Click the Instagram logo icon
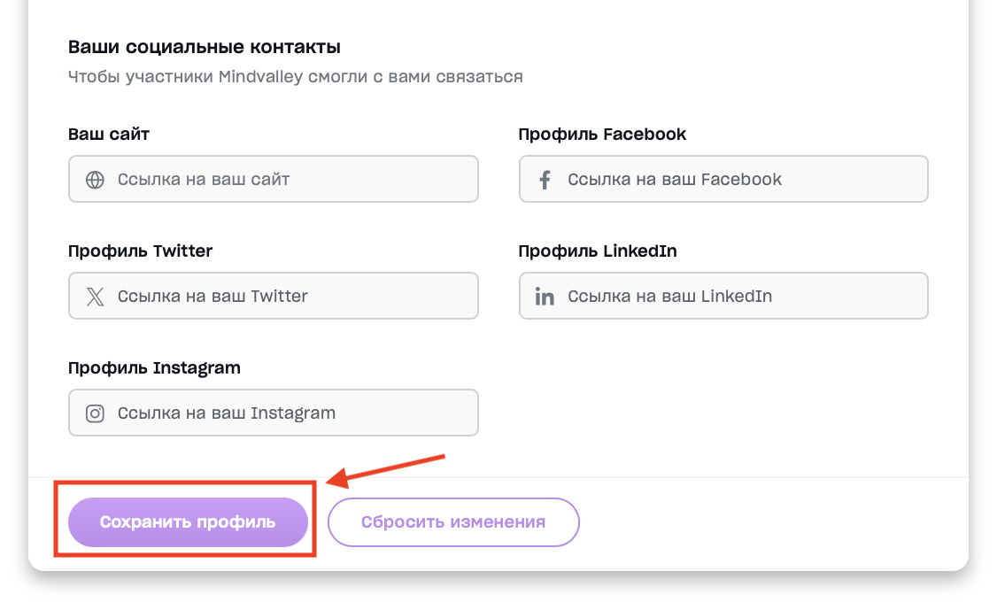 click(95, 413)
